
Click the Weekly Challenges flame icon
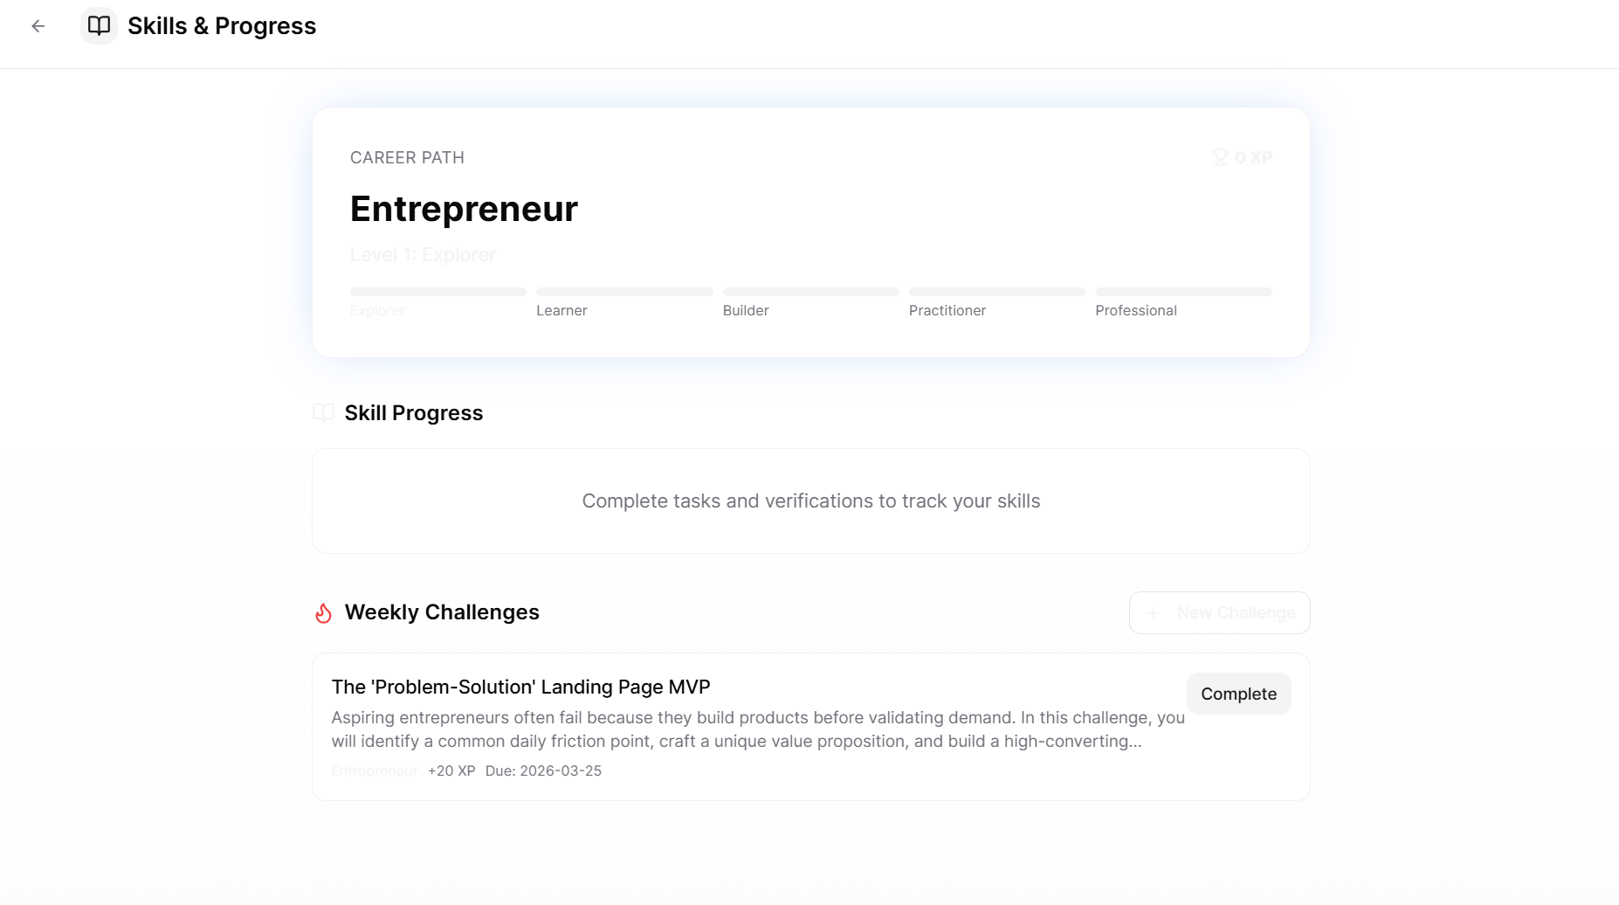click(324, 612)
